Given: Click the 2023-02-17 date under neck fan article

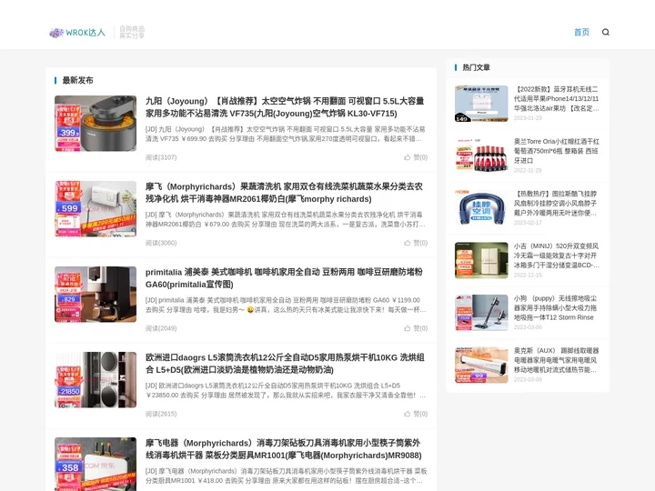Looking at the screenshot, I should click(528, 223).
